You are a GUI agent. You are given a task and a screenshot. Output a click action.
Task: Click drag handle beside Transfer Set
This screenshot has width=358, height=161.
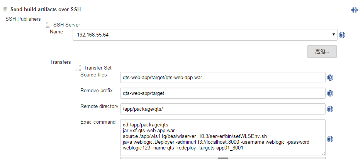[x=78, y=68]
